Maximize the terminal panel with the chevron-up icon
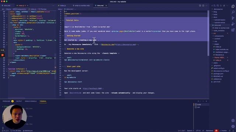236x132 pixels. pos(203,101)
